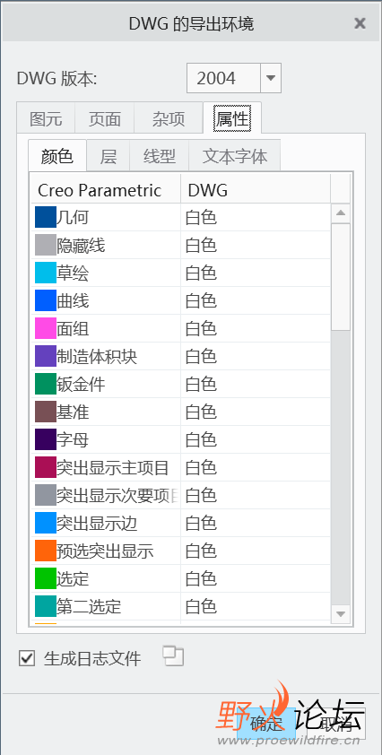Image resolution: width=382 pixels, height=755 pixels.
Task: Click the icon beside the log file checkbox
Action: pos(173,656)
